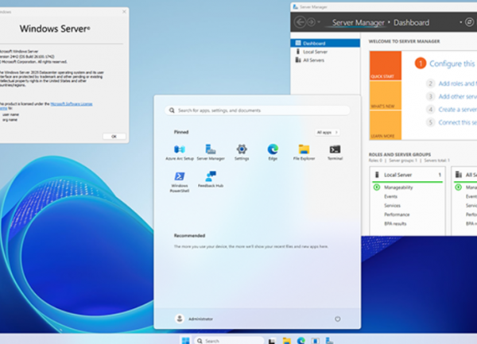Image resolution: width=477 pixels, height=344 pixels.
Task: Select Local Server in Server Manager sidebar
Action: pyautogui.click(x=325, y=52)
